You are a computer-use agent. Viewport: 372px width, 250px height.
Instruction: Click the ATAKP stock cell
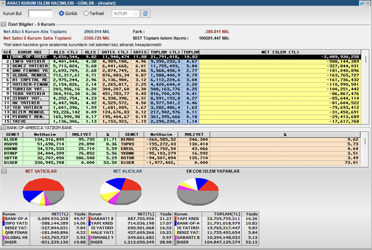[13, 153]
